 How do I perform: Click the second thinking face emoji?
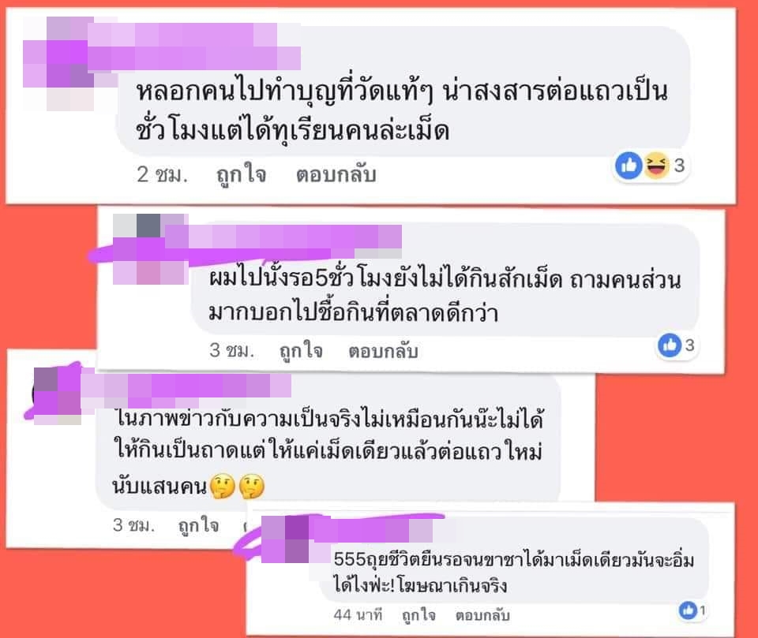(253, 486)
